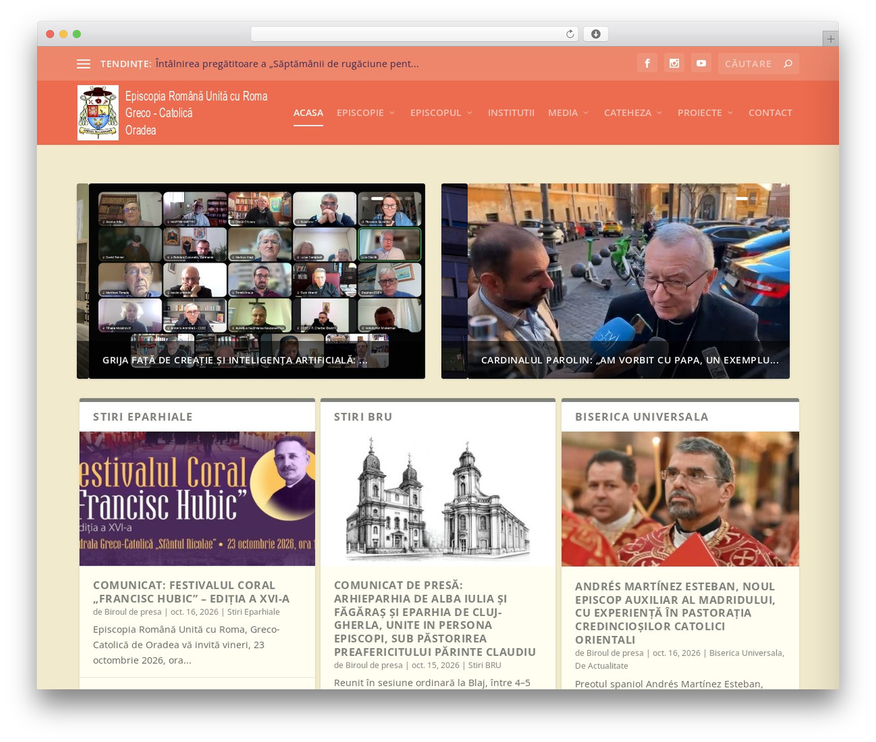Read the Comunicat: Festivalul Coral article
The image size is (876, 742).
tap(192, 592)
